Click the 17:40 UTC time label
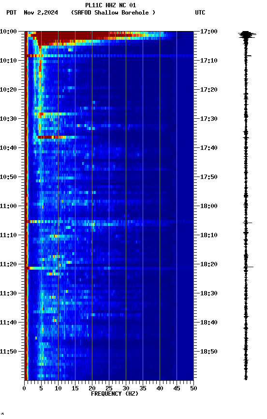 209,148
